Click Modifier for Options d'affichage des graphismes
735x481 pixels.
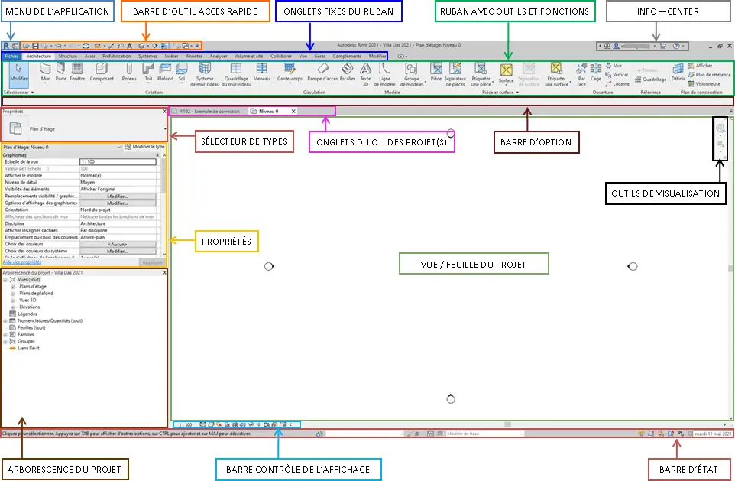click(118, 203)
